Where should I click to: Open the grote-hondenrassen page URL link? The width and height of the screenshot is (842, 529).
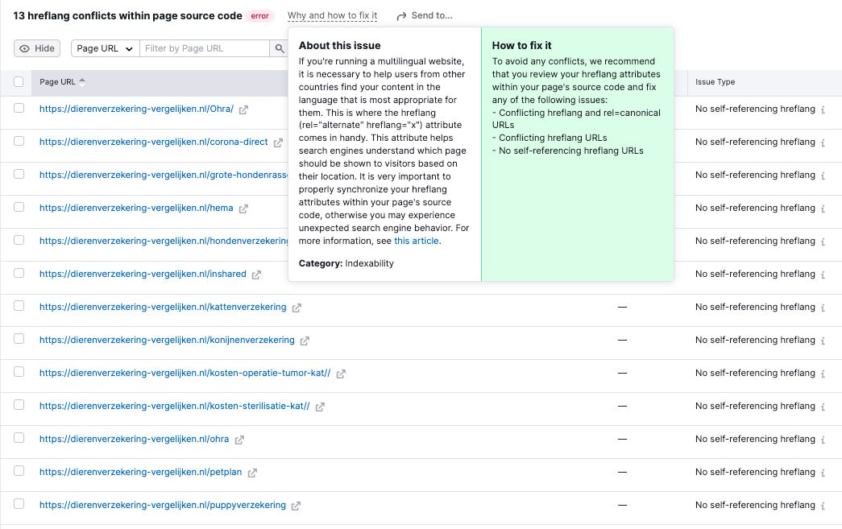point(164,175)
